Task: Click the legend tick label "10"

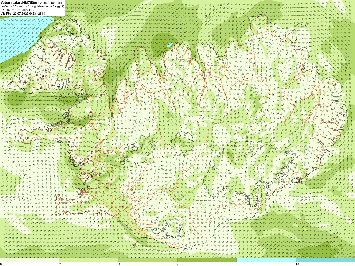Action: click(x=297, y=264)
